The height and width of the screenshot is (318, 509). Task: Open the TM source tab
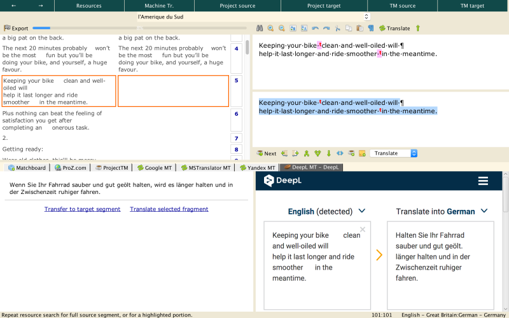(x=403, y=6)
